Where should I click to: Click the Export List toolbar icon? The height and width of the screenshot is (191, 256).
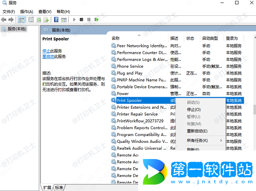click(x=46, y=20)
